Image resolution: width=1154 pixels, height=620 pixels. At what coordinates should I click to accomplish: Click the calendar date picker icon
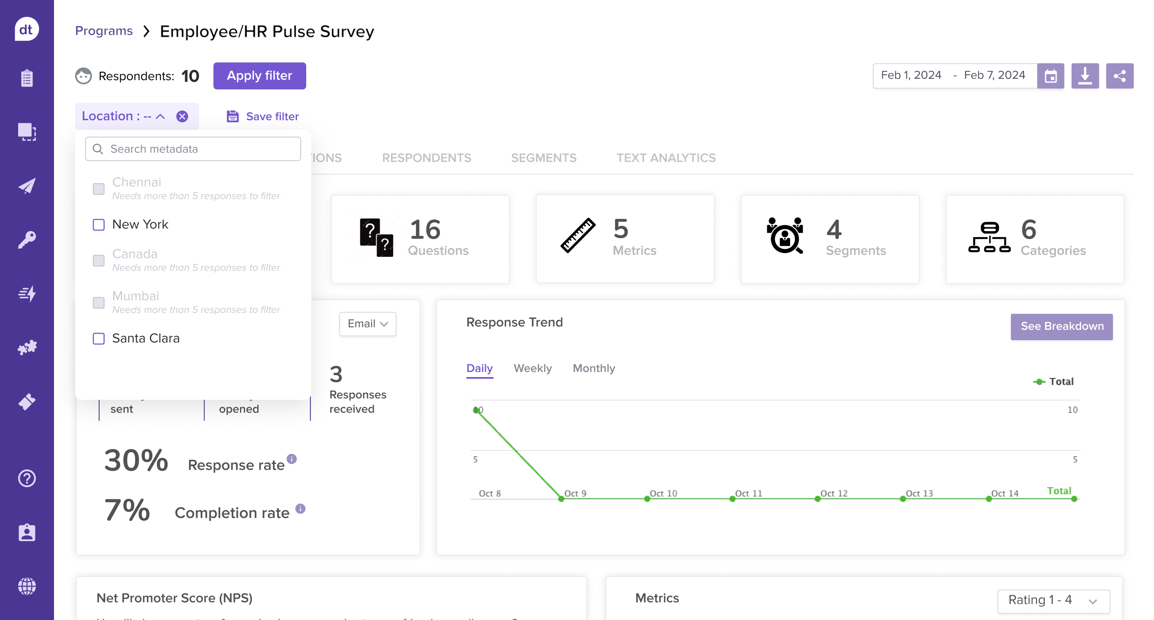click(x=1050, y=76)
